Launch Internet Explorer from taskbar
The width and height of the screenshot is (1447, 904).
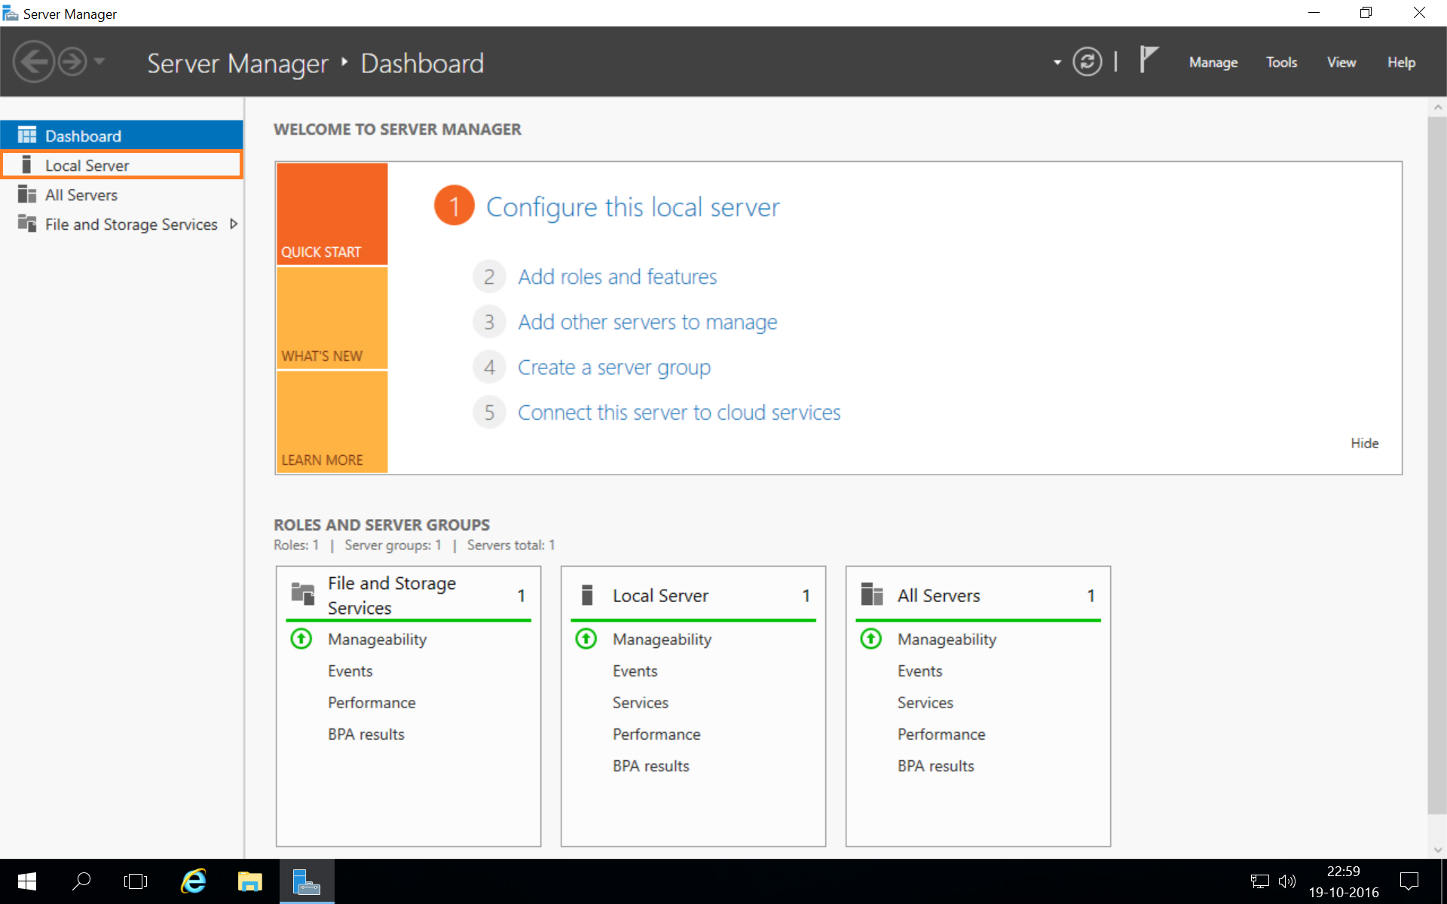coord(194,881)
